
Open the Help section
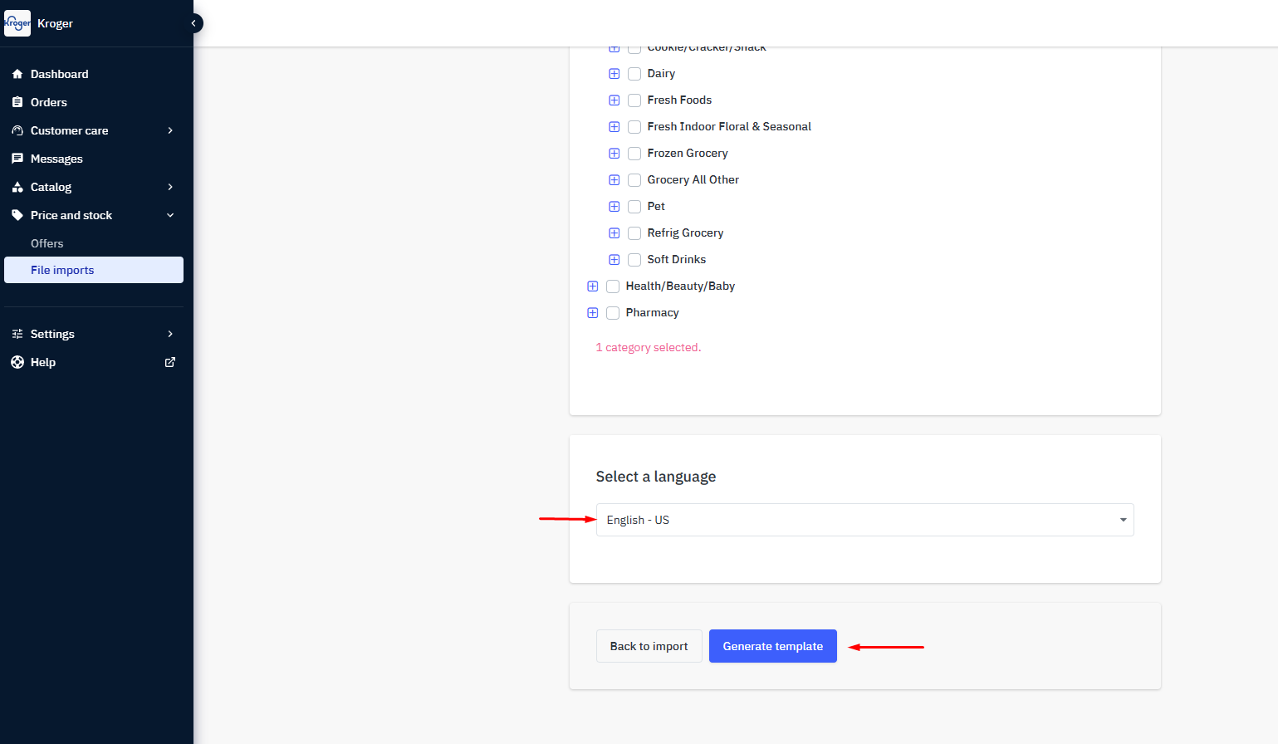44,362
